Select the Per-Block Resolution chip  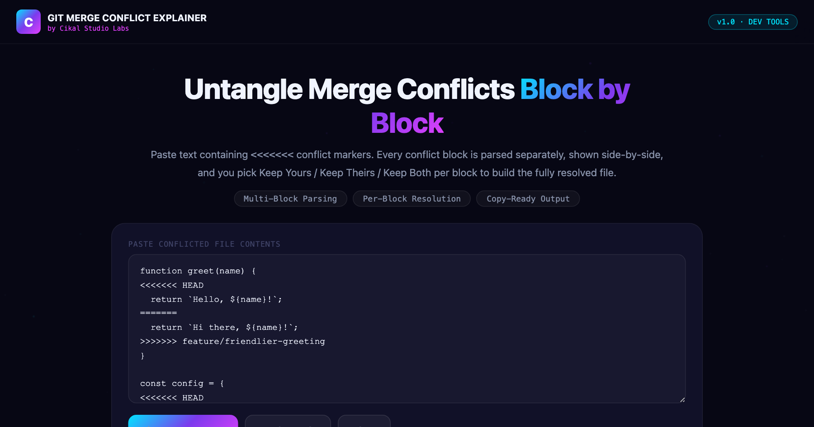[x=412, y=199]
